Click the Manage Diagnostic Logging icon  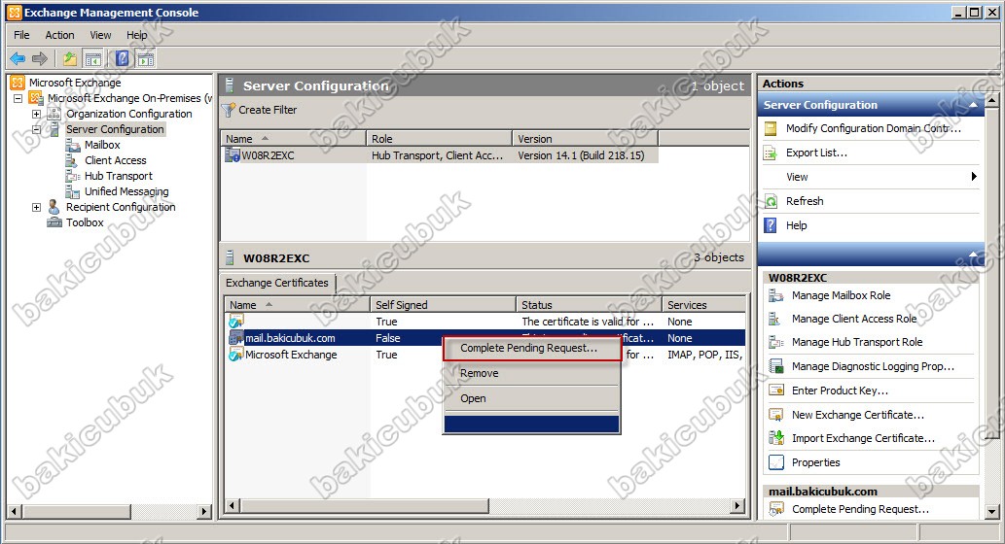[775, 366]
